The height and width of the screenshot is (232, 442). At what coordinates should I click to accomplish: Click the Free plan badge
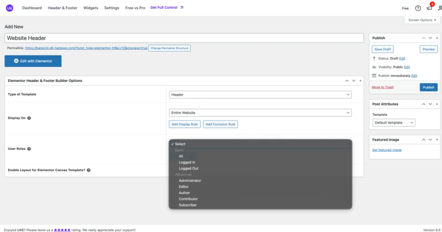(405, 8)
